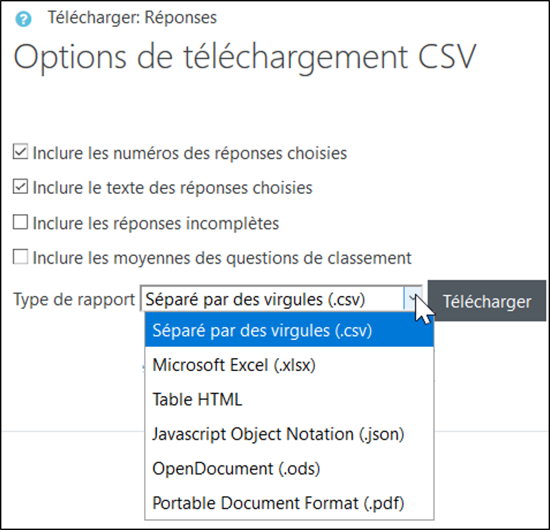Viewport: 550px width, 530px height.
Task: Choose the Microsoft Excel (.xlsx) option
Action: coord(234,365)
